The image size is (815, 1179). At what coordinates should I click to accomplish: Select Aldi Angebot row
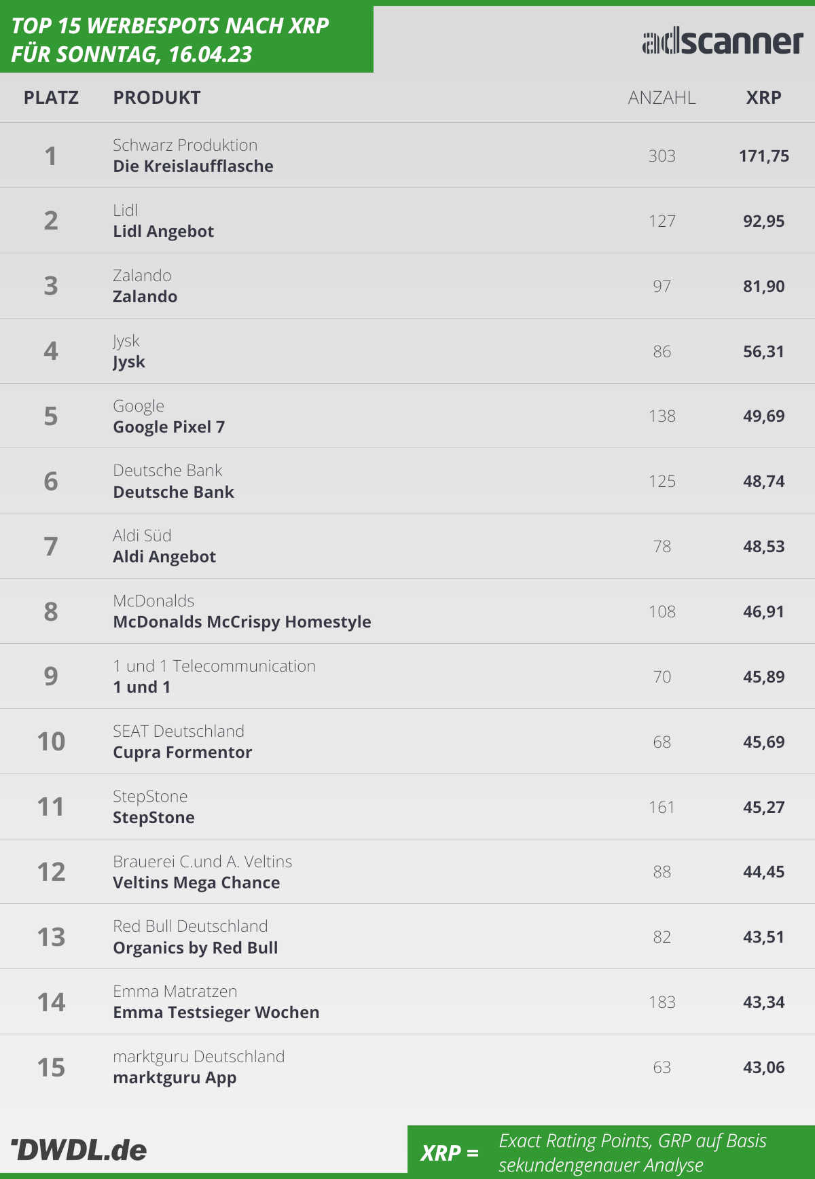(407, 546)
